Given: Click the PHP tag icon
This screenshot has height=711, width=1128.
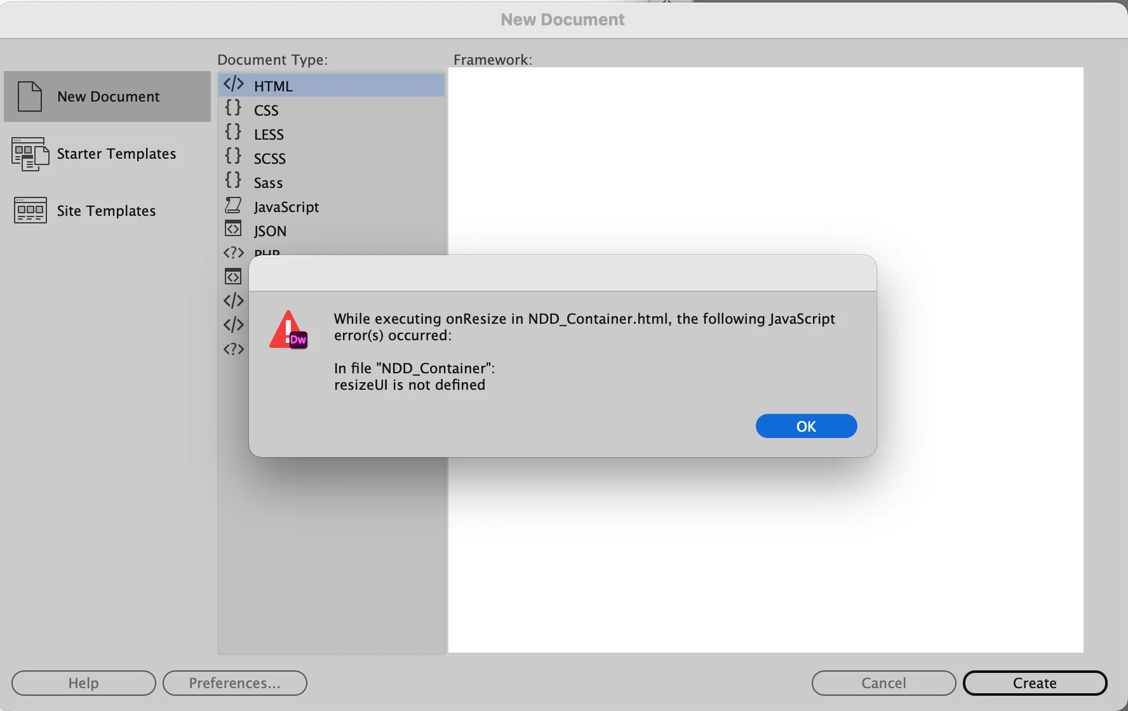Looking at the screenshot, I should tap(233, 253).
